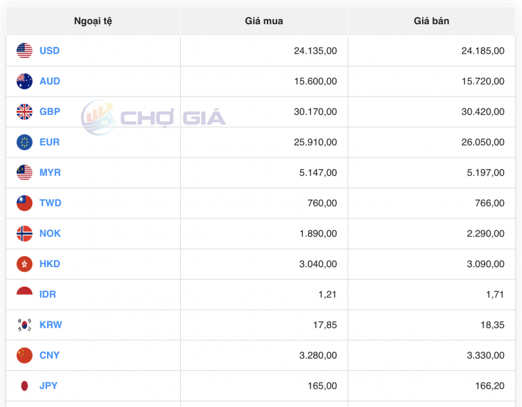Viewport: 522px width, 407px height.
Task: Open the EUR currency link
Action: coord(50,142)
